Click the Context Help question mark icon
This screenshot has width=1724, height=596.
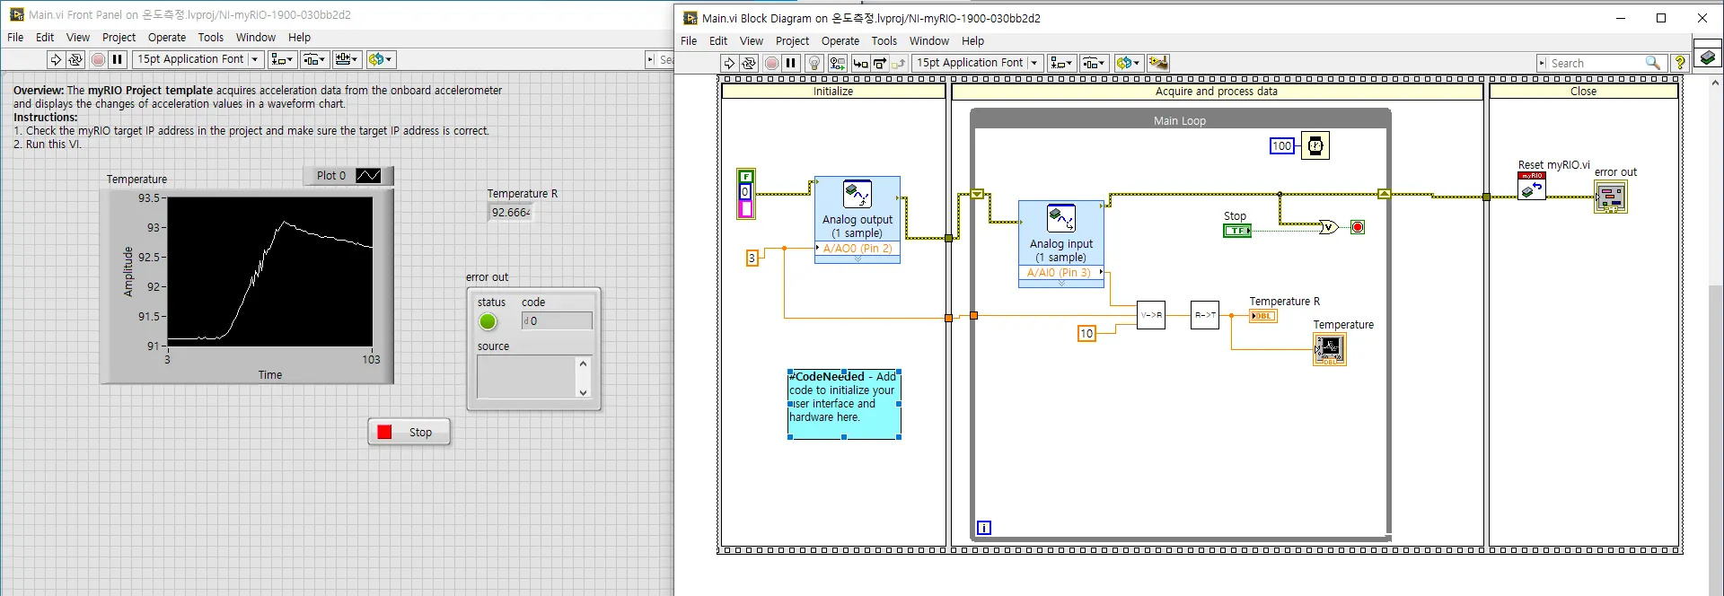1679,63
